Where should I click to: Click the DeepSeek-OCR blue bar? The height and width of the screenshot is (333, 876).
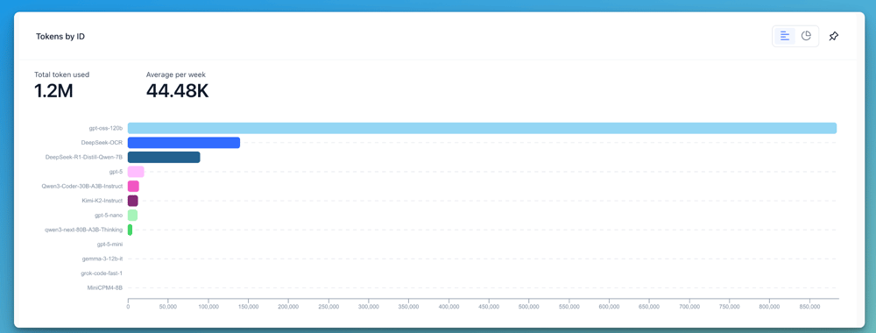pos(184,143)
